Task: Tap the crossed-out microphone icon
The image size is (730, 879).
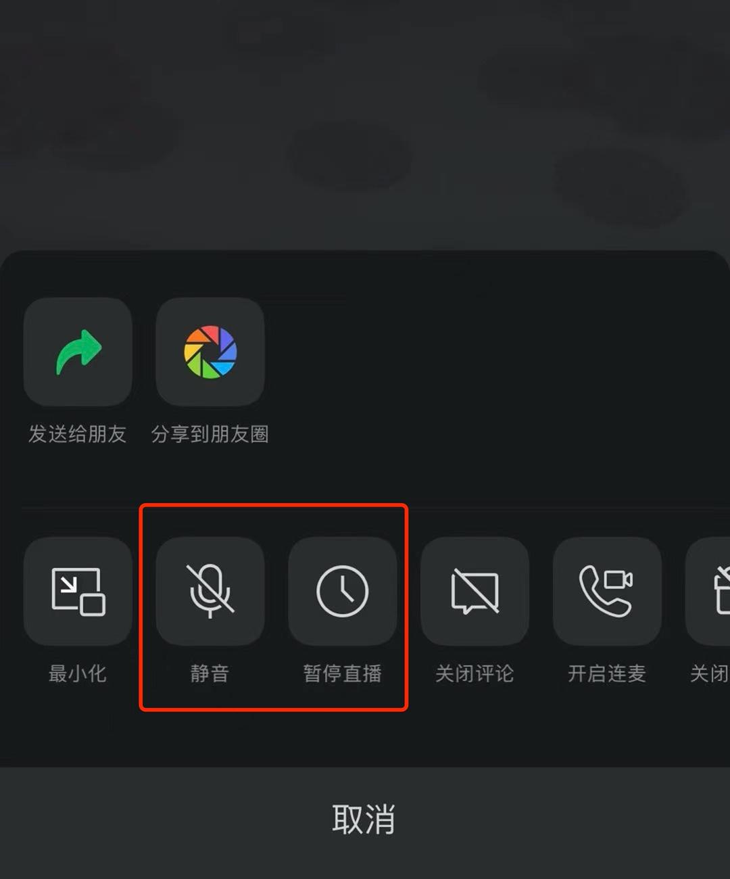Action: (210, 592)
